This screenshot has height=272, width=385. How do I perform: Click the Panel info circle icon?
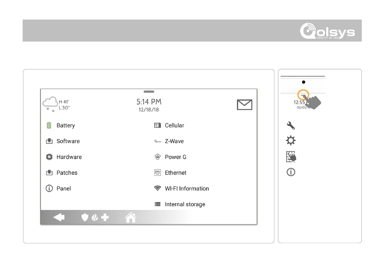click(x=49, y=188)
